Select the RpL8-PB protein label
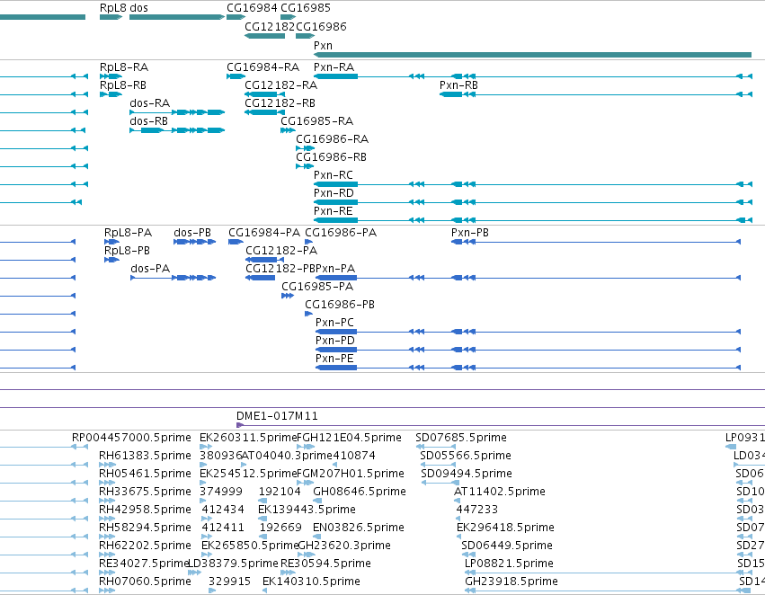765x595 pixels. [x=127, y=251]
